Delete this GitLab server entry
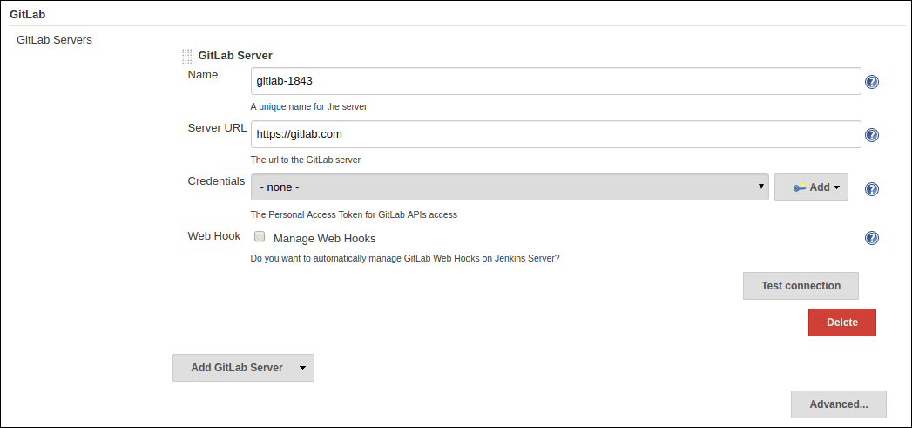The width and height of the screenshot is (912, 428). (841, 322)
